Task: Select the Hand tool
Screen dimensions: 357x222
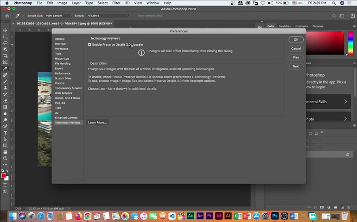Action: (5, 152)
